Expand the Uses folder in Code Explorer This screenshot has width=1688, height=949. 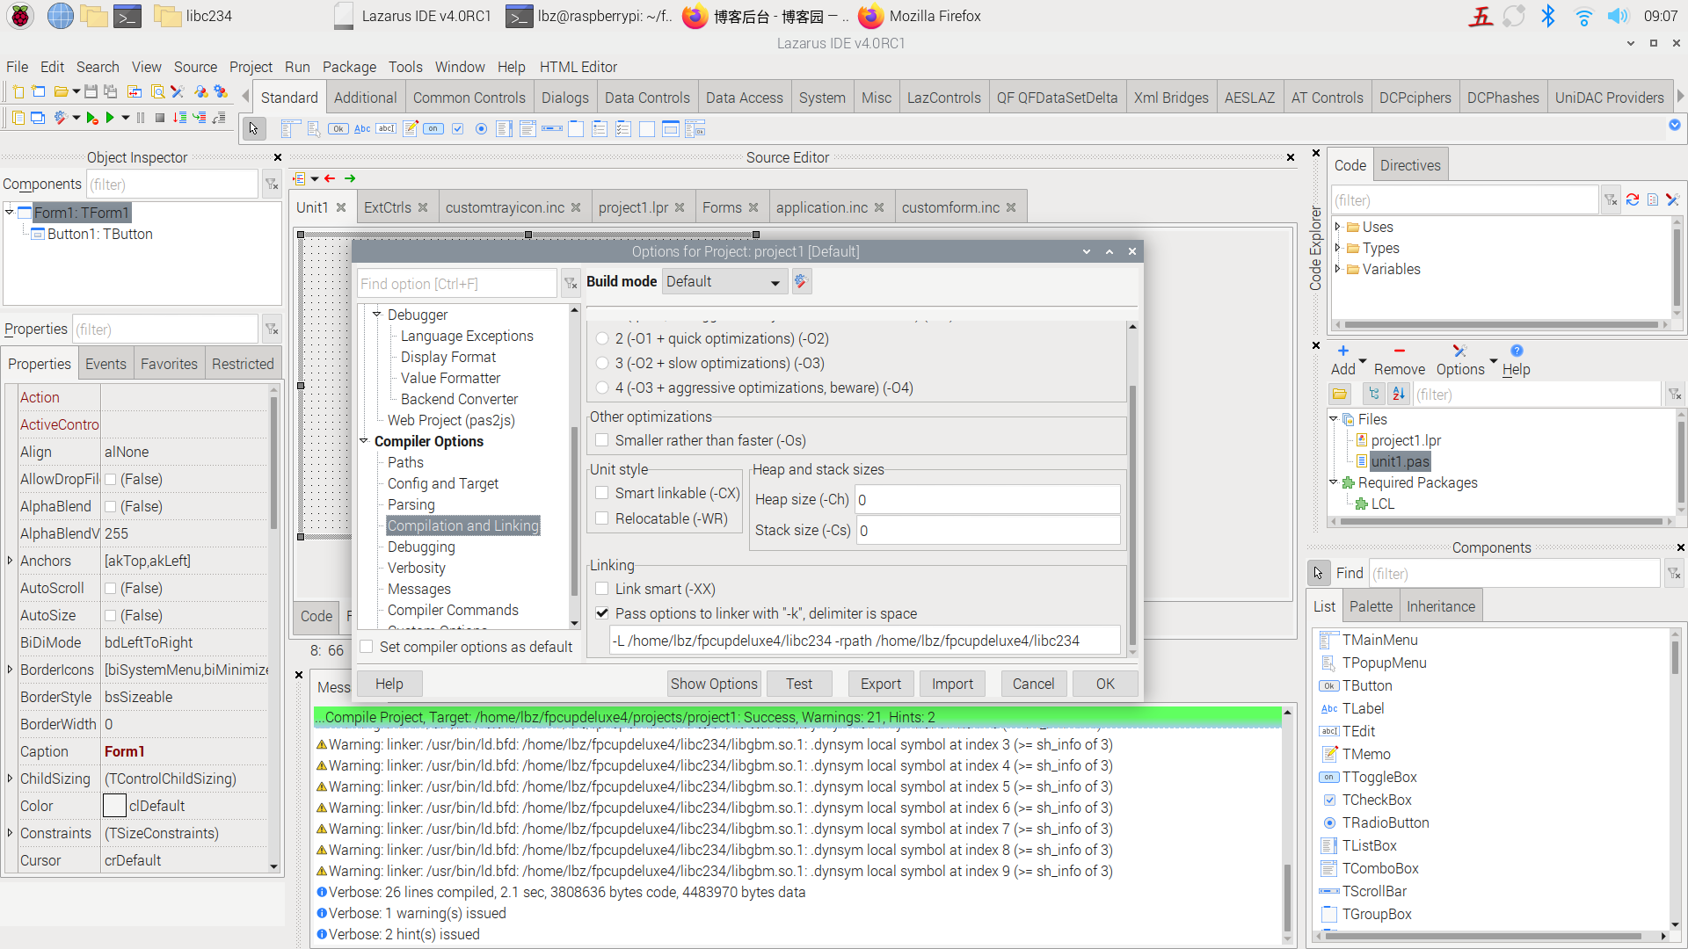(1338, 227)
